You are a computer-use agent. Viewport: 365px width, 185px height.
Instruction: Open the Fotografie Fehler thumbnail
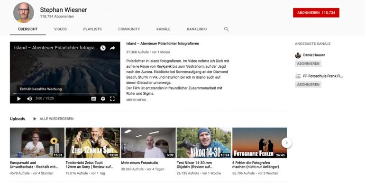pyautogui.click(x=260, y=143)
